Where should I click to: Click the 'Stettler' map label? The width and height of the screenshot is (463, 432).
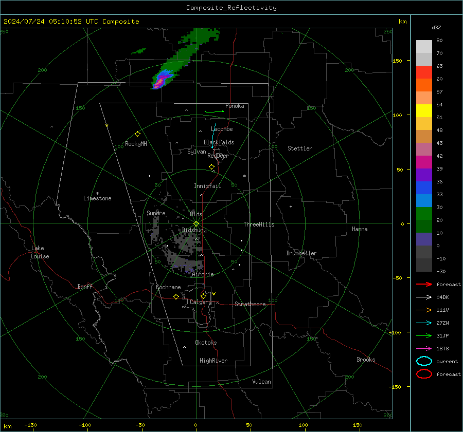click(300, 148)
